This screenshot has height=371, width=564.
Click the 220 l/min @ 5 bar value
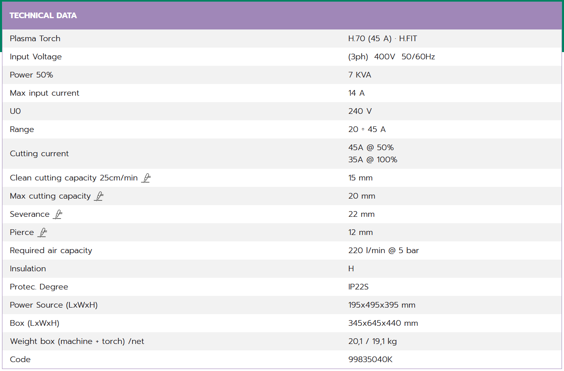pos(384,250)
